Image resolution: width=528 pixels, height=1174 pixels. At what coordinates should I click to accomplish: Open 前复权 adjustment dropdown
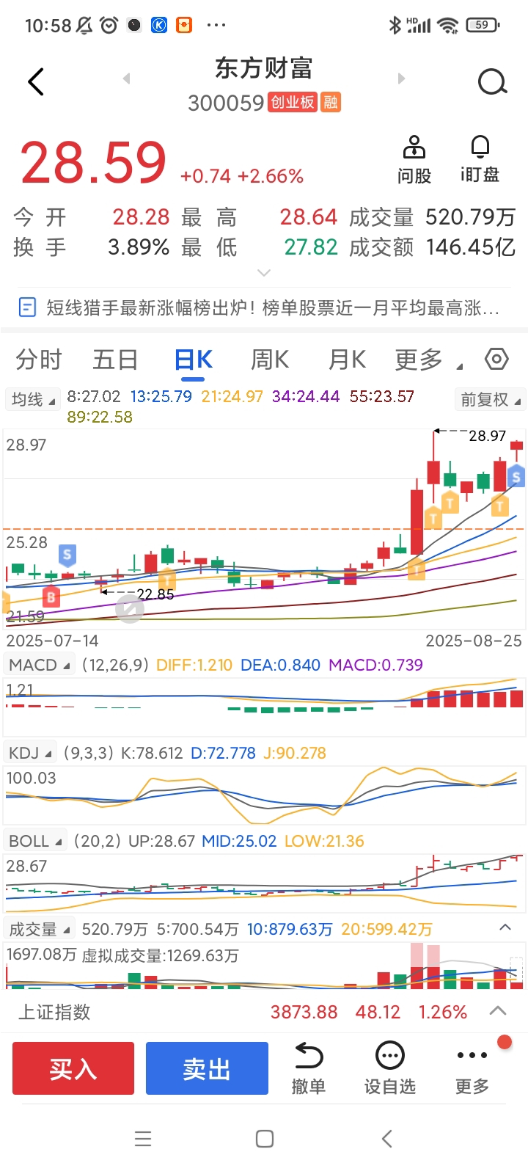click(490, 400)
